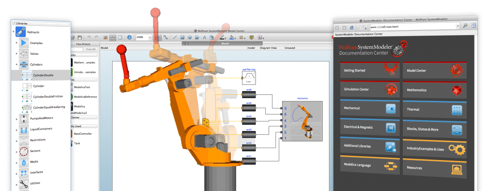Select the Utilities library item
Viewport: 492px width, 191px height.
click(x=31, y=183)
